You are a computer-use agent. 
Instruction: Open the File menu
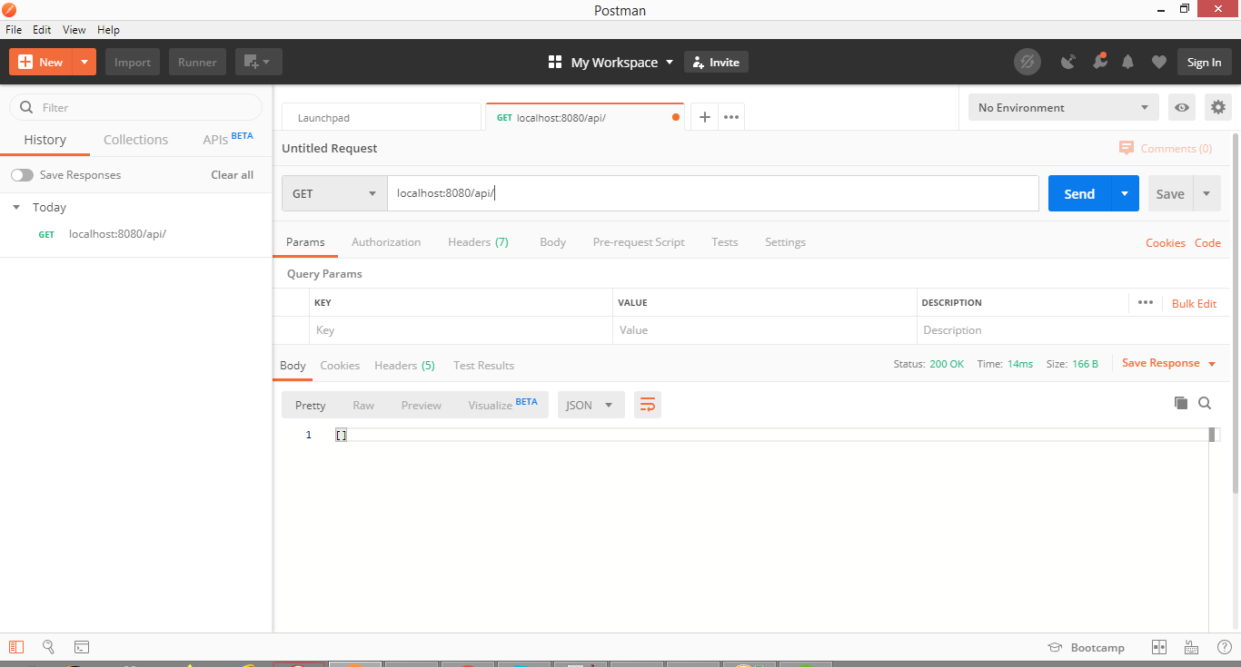coord(14,30)
